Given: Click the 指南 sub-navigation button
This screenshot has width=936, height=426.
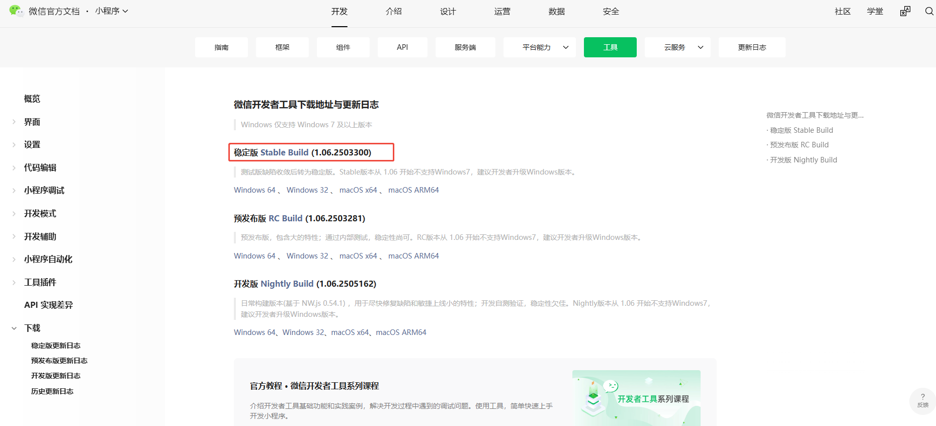Looking at the screenshot, I should click(x=221, y=47).
